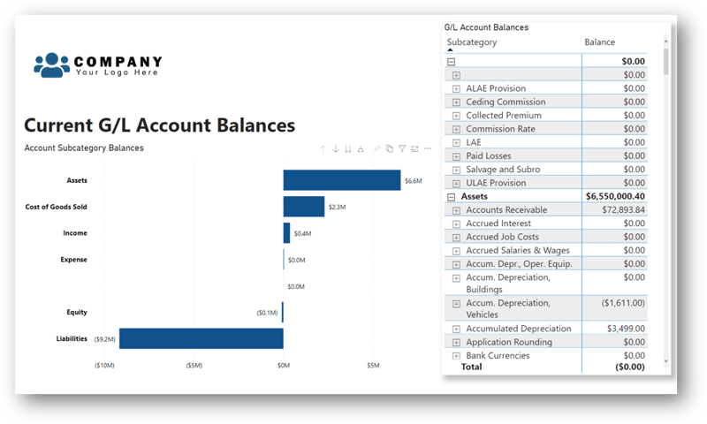Pin the Account Subcategory Balances visual

[x=376, y=148]
